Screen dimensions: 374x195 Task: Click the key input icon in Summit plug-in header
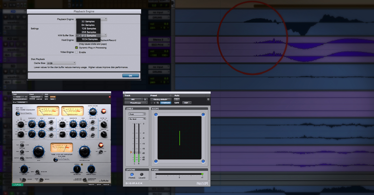point(14,102)
